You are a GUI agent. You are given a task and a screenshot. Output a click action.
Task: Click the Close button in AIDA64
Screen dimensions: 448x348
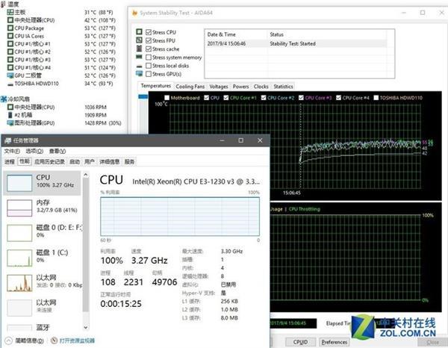point(432,342)
